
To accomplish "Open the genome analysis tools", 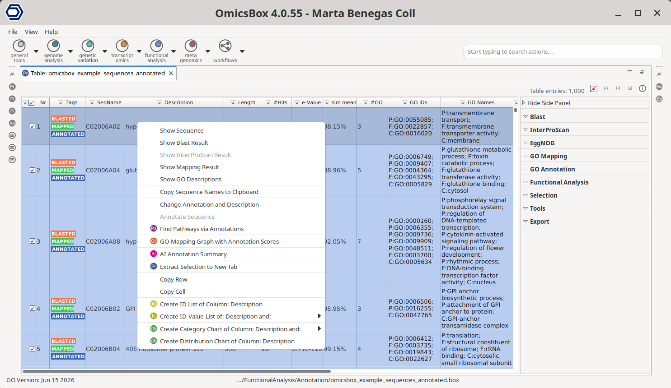I will click(x=53, y=51).
